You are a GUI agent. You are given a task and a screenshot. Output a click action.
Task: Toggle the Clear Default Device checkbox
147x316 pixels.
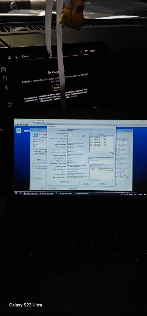[34, 149]
